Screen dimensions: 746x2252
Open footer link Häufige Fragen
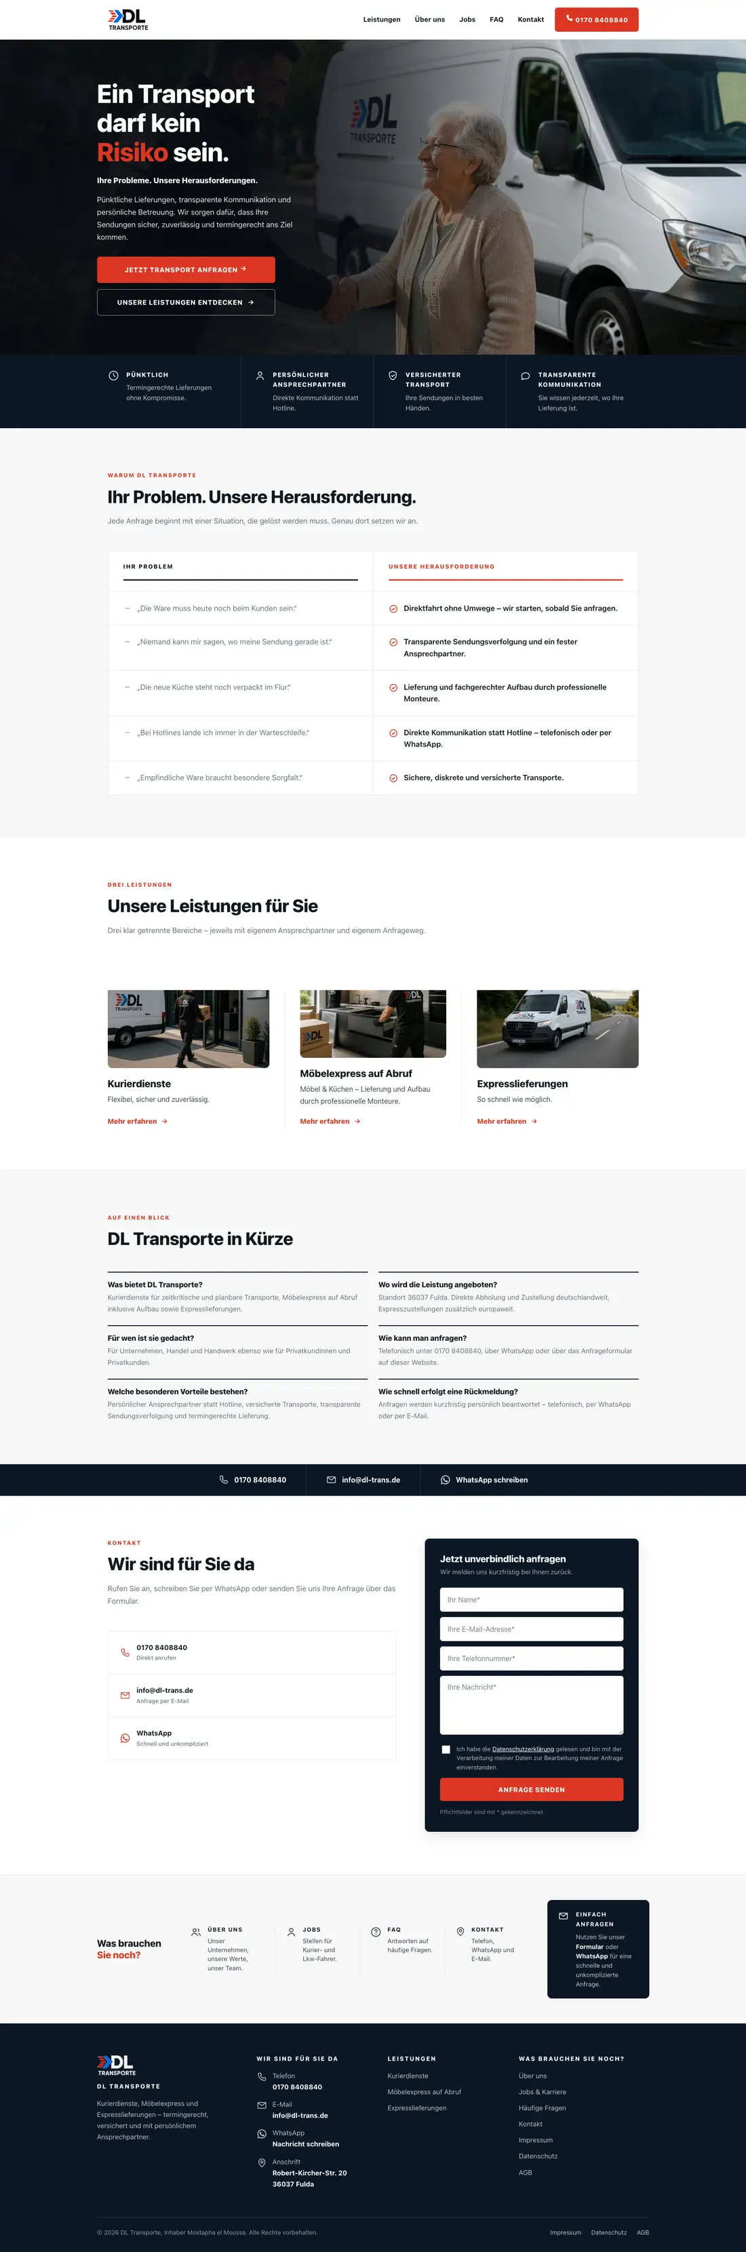[x=543, y=2107]
